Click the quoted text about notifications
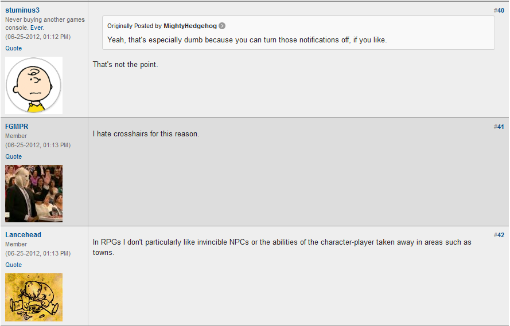Screen dimensions: 510x326 [x=247, y=40]
